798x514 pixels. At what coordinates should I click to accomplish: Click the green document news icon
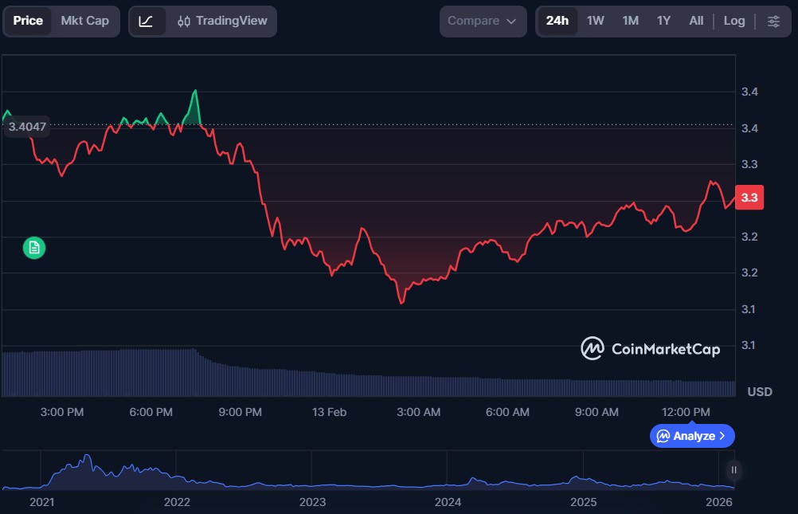[x=34, y=248]
